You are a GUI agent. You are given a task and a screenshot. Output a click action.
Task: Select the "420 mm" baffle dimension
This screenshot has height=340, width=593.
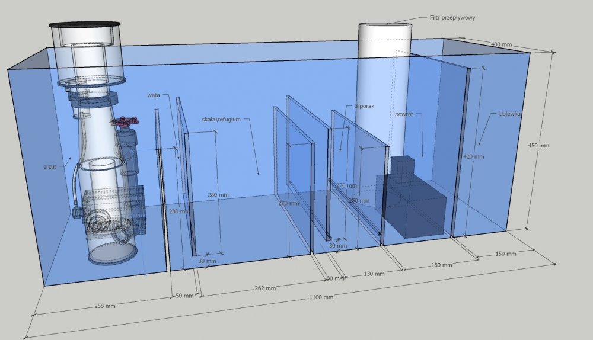pos(473,156)
